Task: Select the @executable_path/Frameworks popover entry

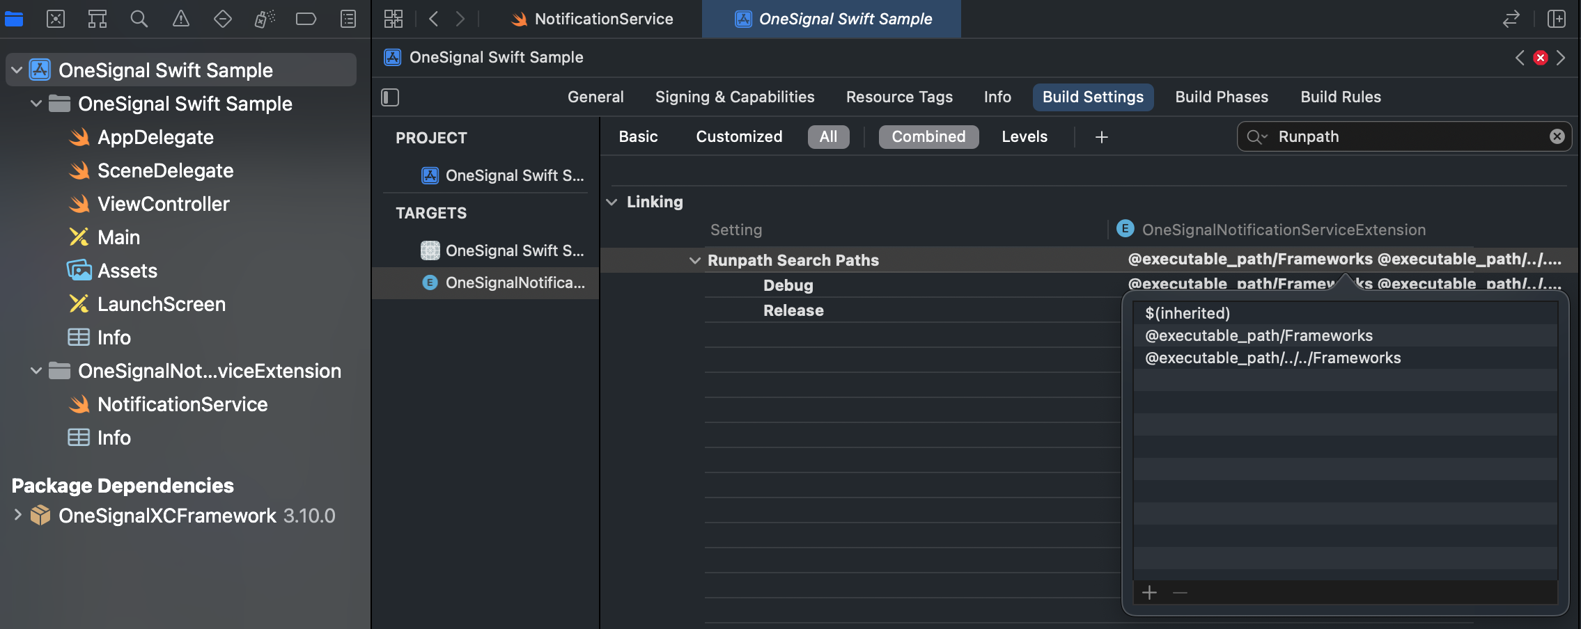Action: pos(1345,335)
